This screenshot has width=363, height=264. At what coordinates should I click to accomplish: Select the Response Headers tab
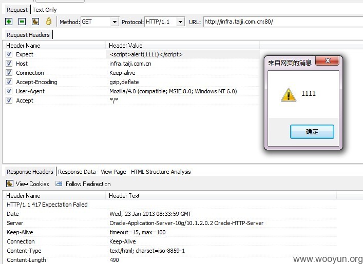[x=30, y=172]
